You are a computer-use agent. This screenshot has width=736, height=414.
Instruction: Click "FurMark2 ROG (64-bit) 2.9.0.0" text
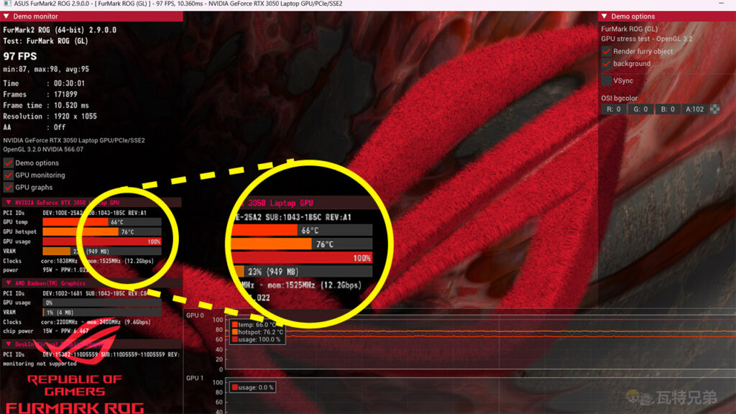(60, 29)
